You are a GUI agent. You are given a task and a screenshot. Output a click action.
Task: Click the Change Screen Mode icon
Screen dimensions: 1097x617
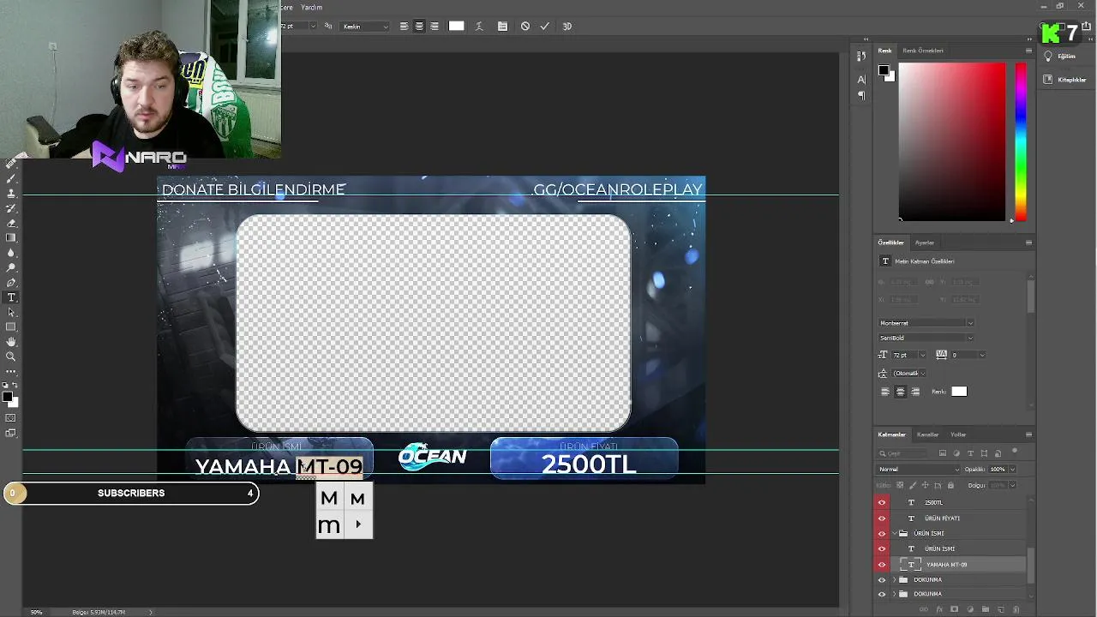pos(11,433)
